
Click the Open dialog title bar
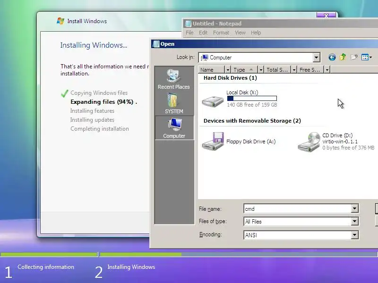(265, 44)
